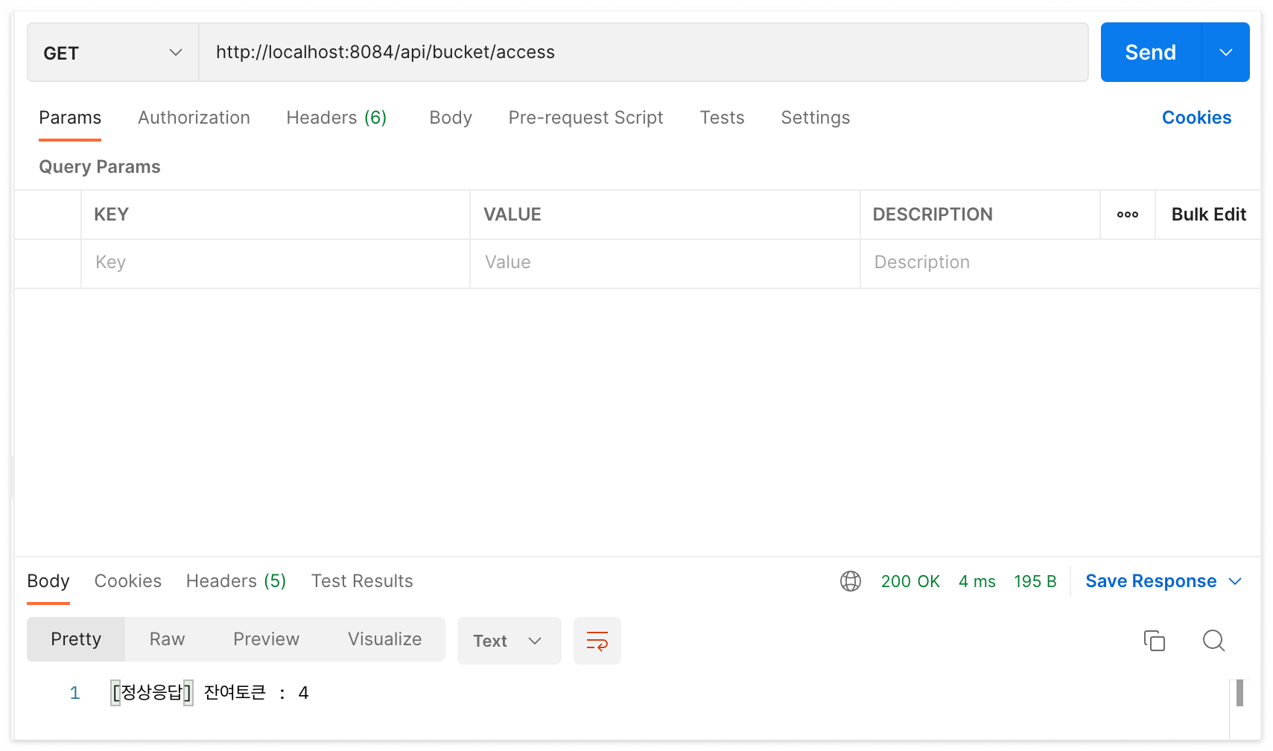This screenshot has height=751, width=1273.
Task: Click Save Response
Action: tap(1151, 581)
